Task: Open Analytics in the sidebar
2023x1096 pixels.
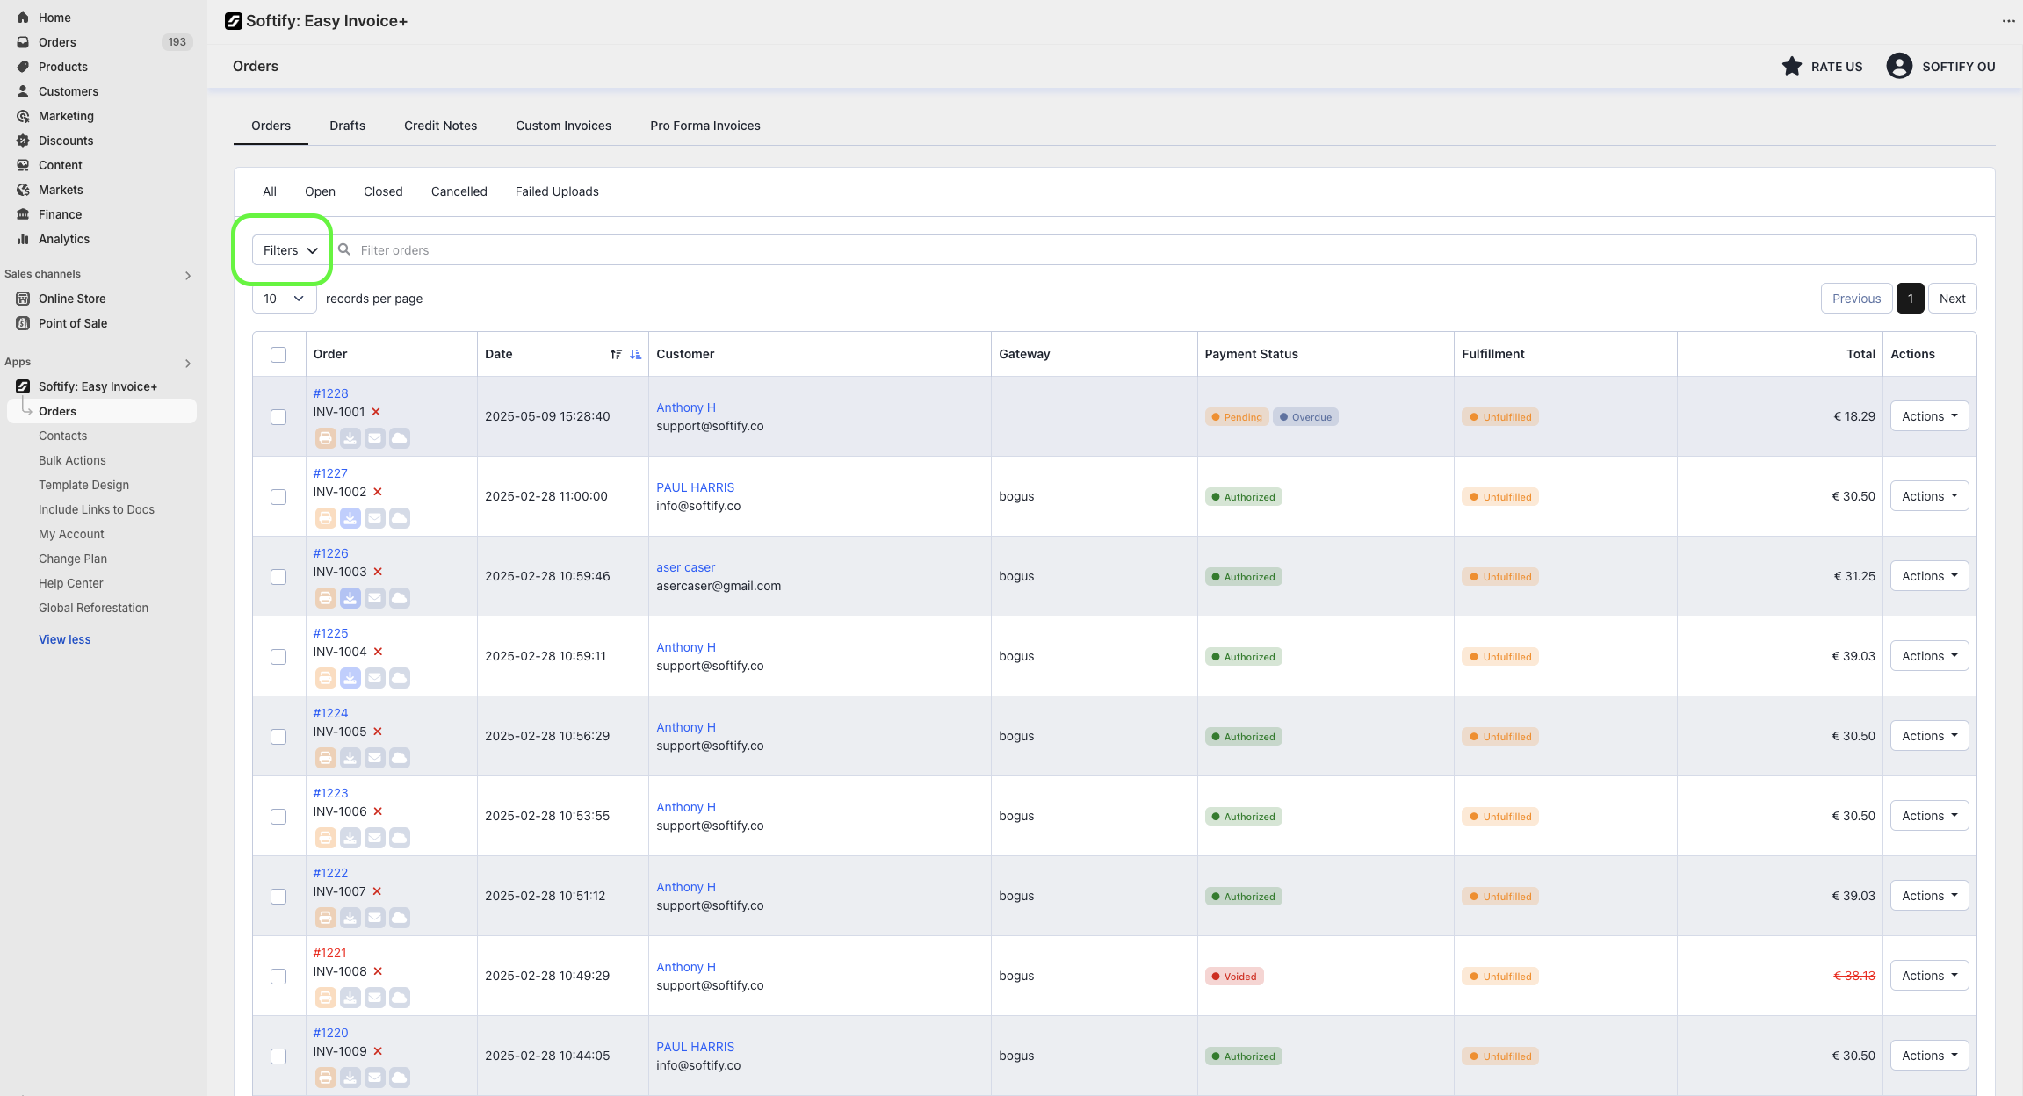Action: [x=63, y=239]
